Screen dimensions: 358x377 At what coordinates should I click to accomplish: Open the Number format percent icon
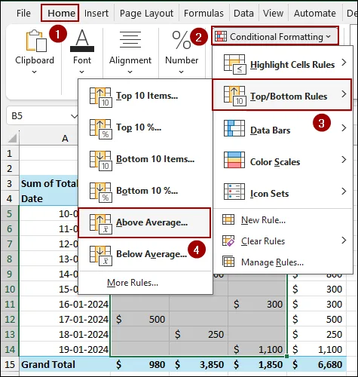point(182,40)
